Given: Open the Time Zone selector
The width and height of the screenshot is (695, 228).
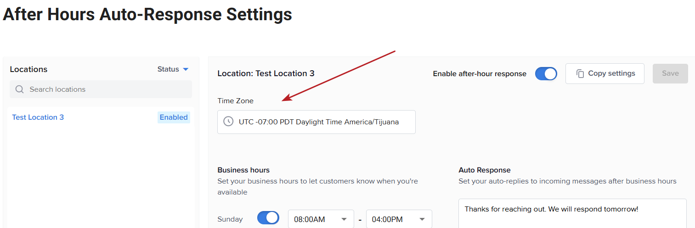Looking at the screenshot, I should pos(316,122).
